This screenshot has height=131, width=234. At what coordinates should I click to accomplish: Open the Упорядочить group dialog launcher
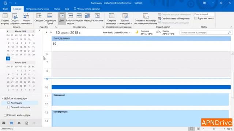pos(103,27)
